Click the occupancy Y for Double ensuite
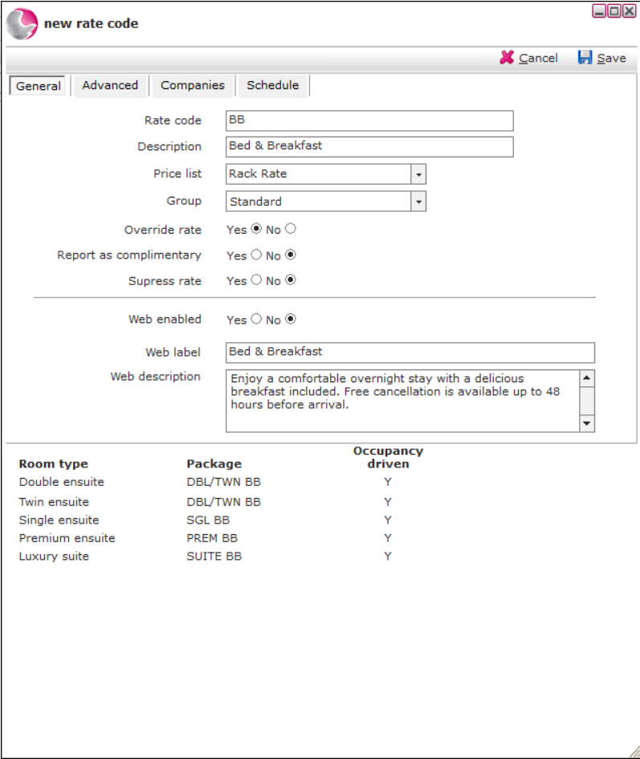 (x=388, y=482)
